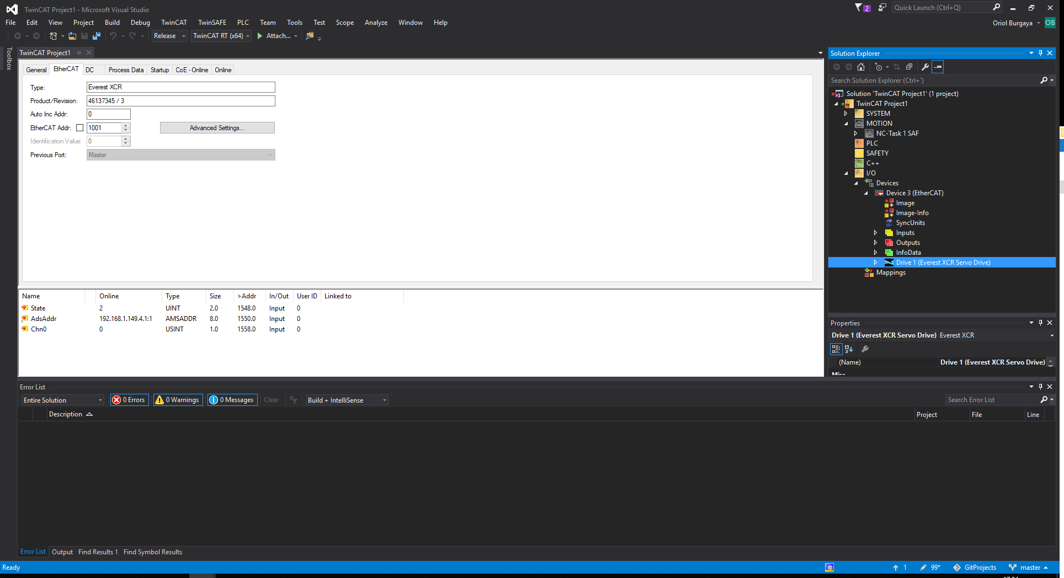This screenshot has width=1064, height=578.
Task: Open the TwinCAT menu
Action: coord(173,23)
